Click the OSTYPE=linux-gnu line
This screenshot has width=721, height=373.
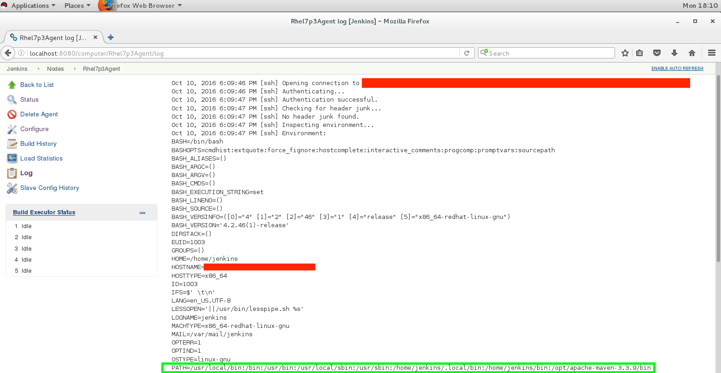click(x=201, y=360)
